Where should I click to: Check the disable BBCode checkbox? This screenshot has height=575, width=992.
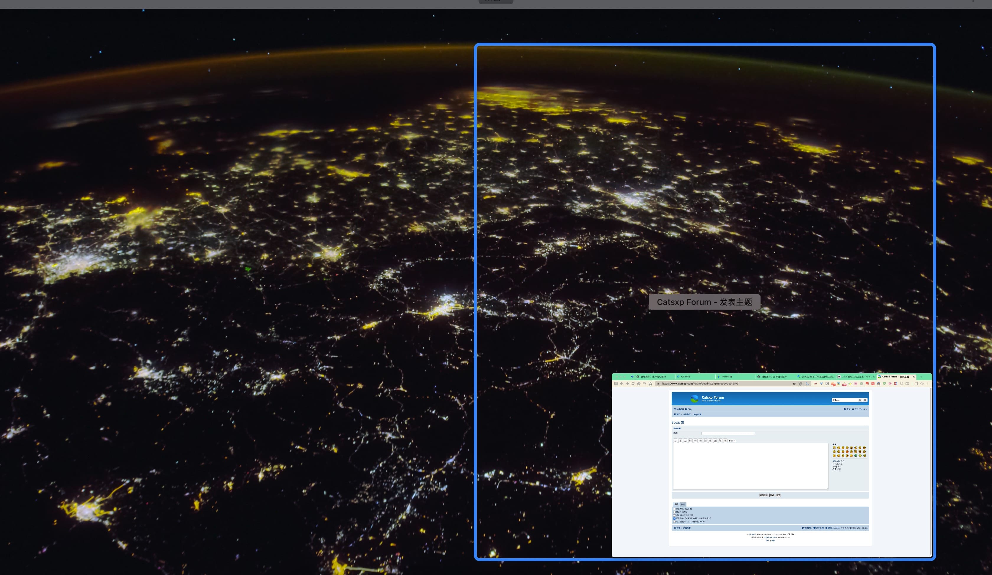point(675,509)
